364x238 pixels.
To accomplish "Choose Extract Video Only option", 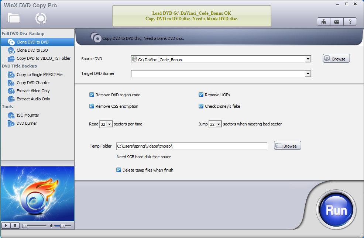I will coord(37,91).
